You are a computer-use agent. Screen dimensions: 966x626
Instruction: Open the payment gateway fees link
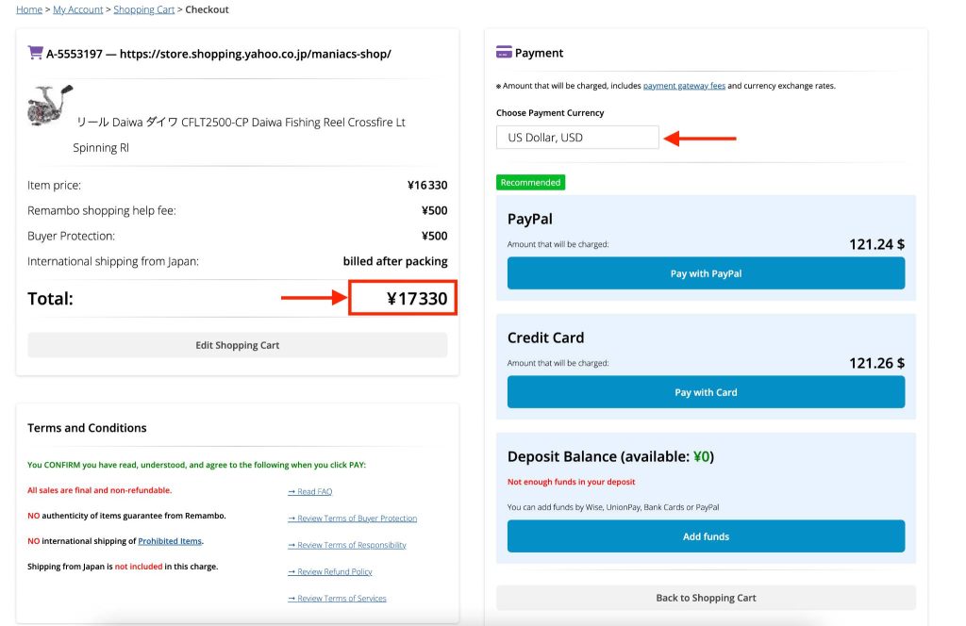coord(684,86)
